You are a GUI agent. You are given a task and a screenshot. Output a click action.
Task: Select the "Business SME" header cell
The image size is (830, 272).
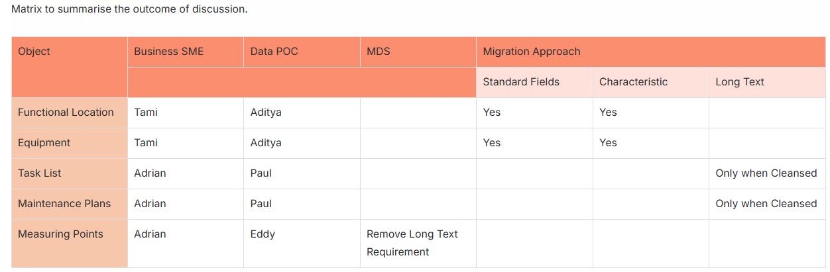(x=168, y=52)
